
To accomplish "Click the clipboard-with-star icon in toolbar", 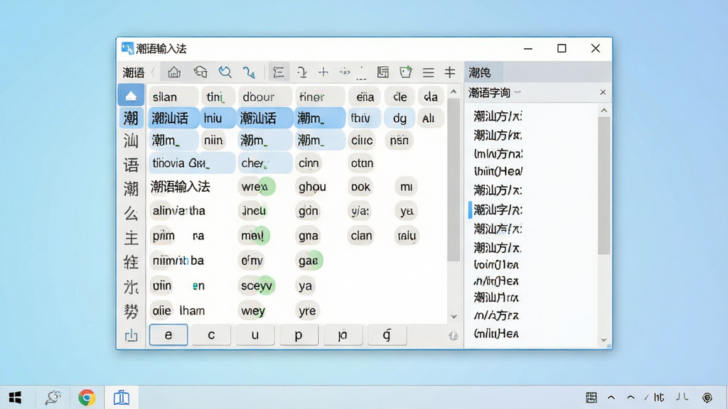I will pyautogui.click(x=406, y=72).
